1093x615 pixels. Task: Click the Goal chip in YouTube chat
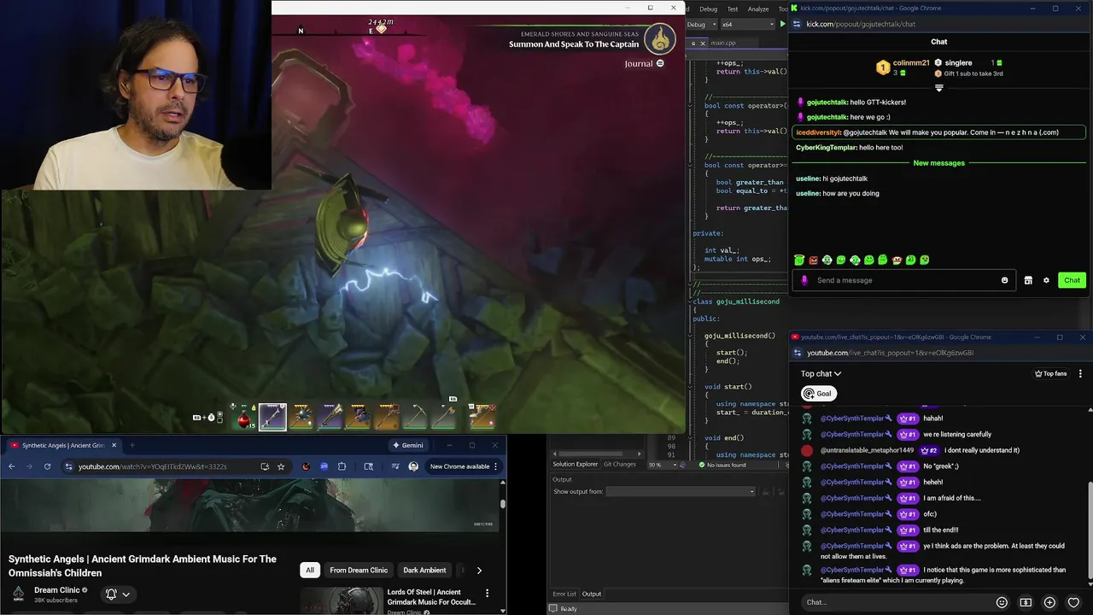click(817, 394)
